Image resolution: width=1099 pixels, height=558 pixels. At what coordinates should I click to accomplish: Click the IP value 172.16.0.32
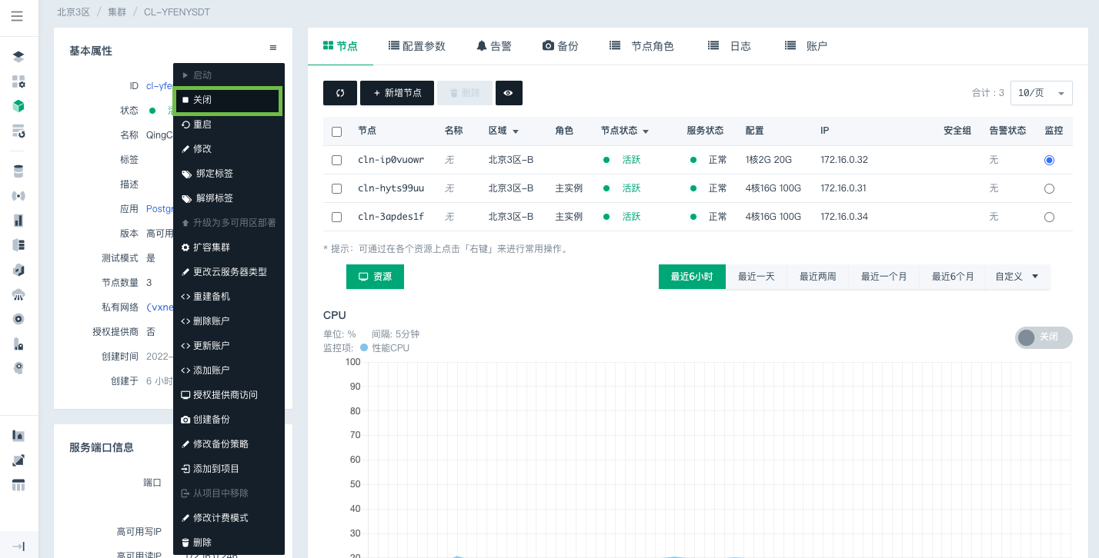pyautogui.click(x=844, y=160)
